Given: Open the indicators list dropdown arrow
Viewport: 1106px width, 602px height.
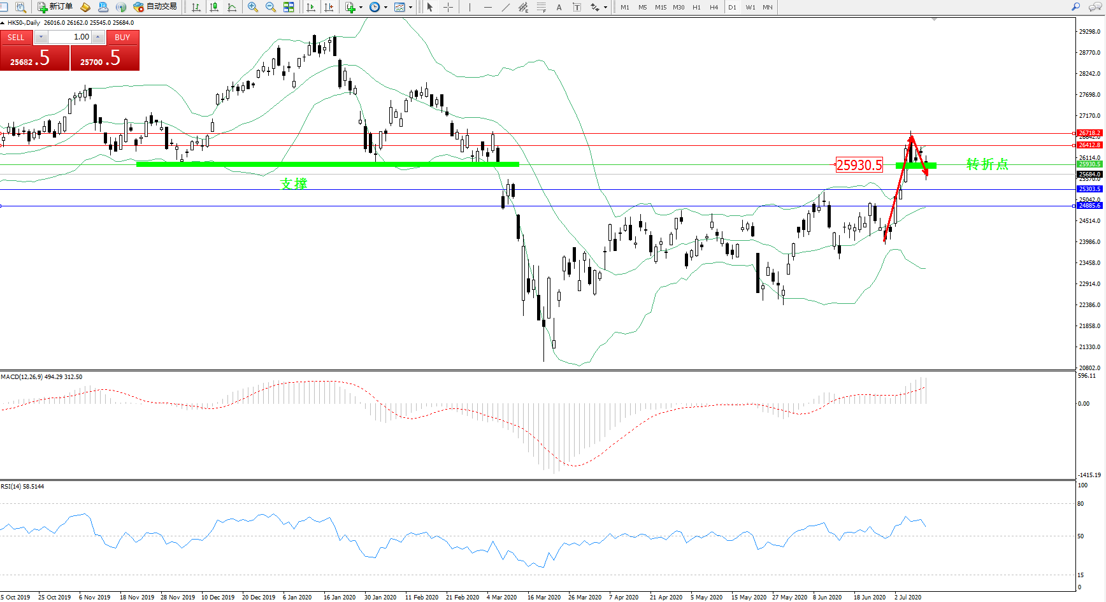Looking at the screenshot, I should coord(361,8).
